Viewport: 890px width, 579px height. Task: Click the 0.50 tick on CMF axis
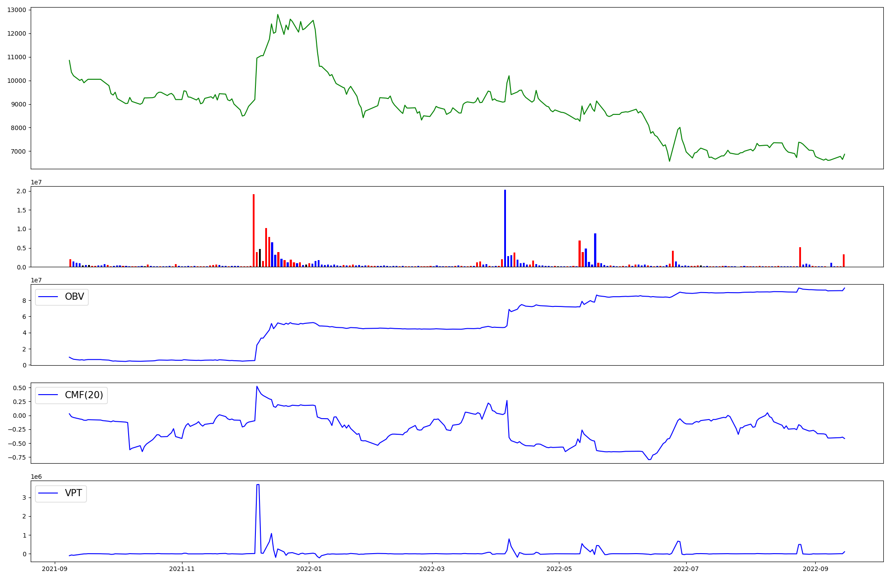[19, 388]
